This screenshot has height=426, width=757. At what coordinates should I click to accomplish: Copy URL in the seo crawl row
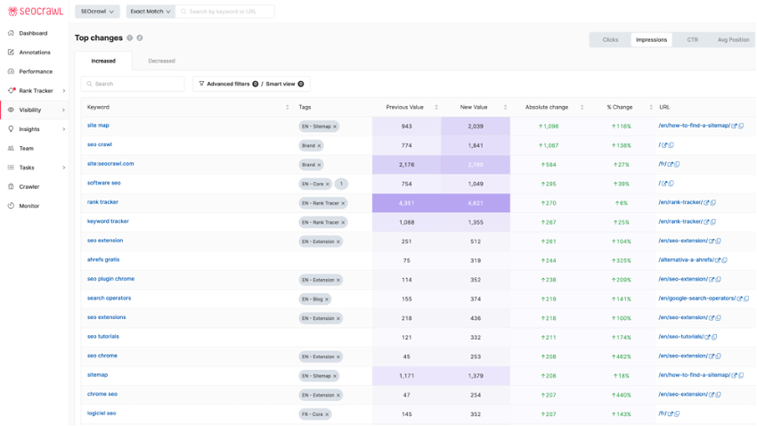672,145
